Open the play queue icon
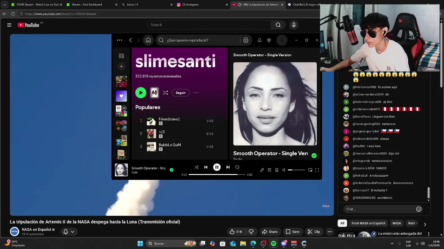The width and height of the screenshot is (444, 249). 269,170
